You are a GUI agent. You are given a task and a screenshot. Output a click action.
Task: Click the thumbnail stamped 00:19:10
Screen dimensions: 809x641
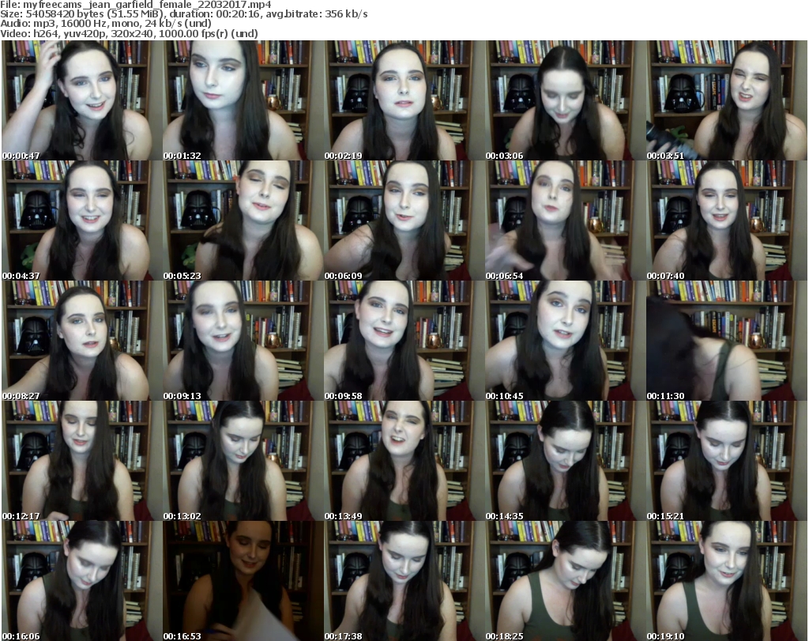(x=727, y=581)
